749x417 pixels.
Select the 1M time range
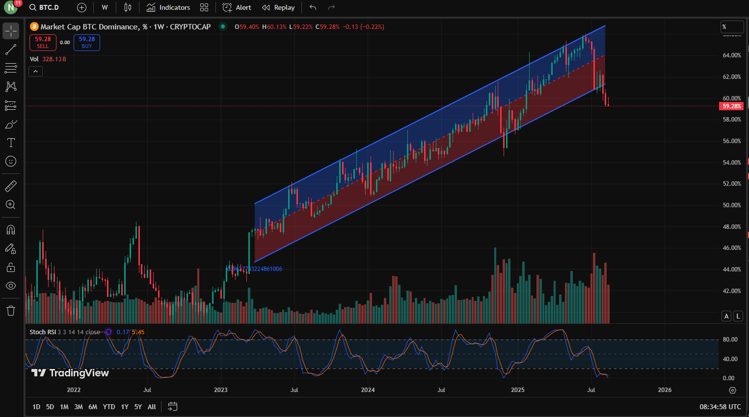pyautogui.click(x=64, y=407)
